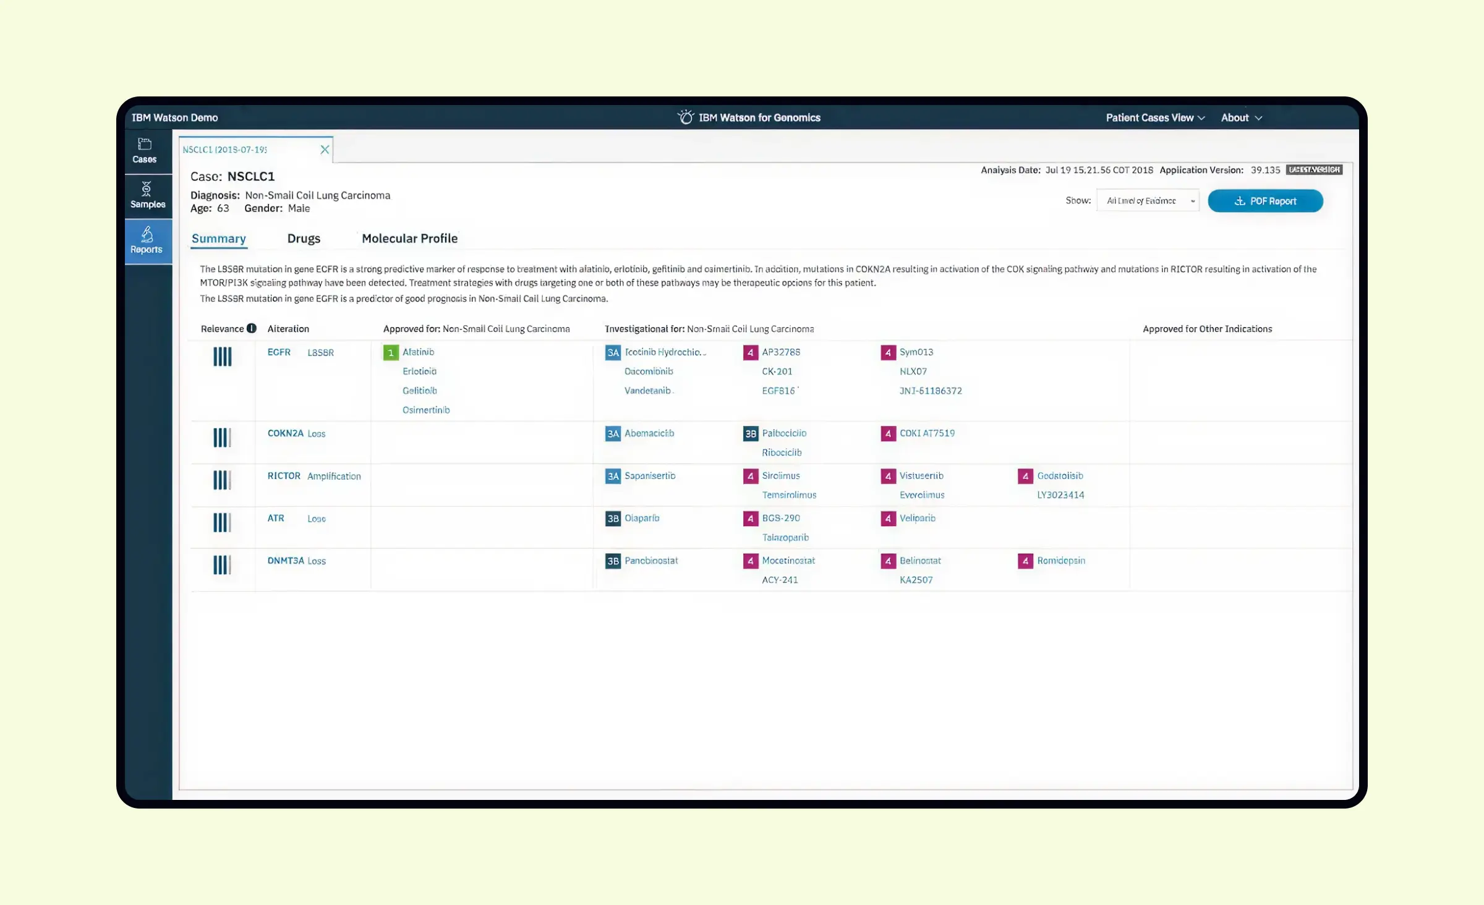Open the EGFR gene link
This screenshot has height=905, width=1484.
[x=278, y=352]
